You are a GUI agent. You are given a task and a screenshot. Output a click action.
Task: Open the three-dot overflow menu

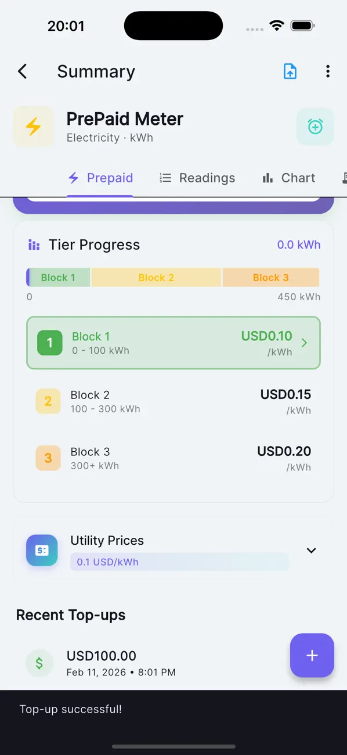pos(328,71)
